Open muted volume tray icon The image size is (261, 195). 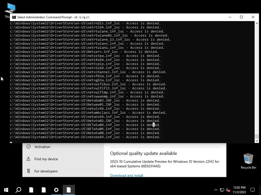(228, 190)
